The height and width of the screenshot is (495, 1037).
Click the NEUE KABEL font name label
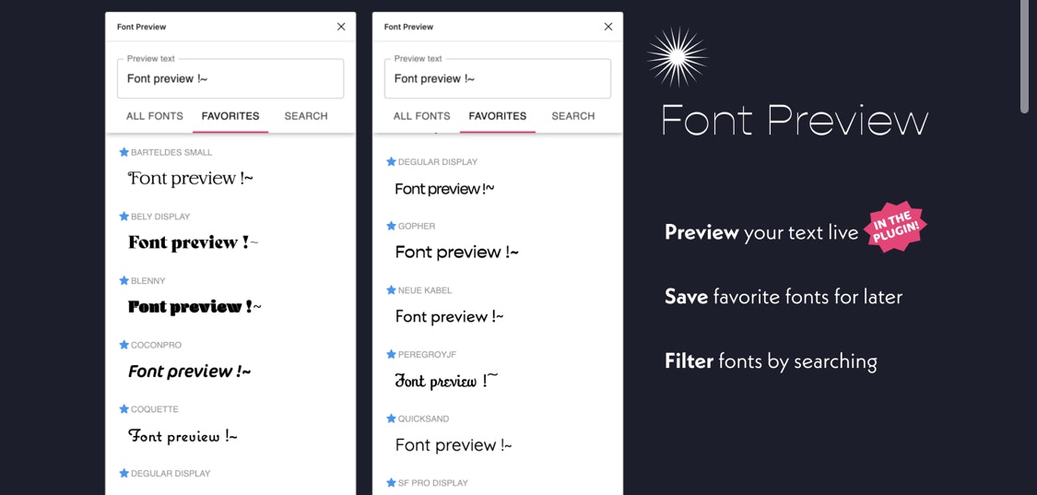coord(425,289)
